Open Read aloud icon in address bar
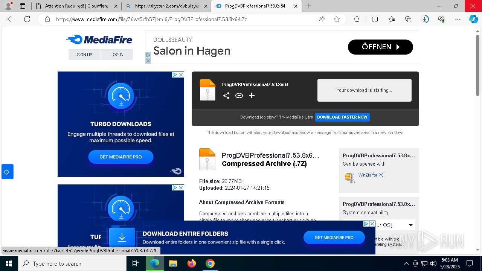The image size is (482, 271). (322, 19)
